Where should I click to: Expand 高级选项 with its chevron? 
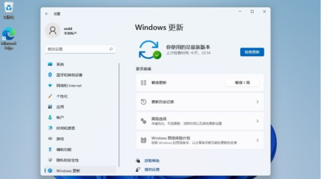(x=257, y=121)
